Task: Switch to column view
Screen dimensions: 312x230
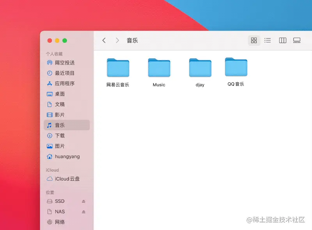Action: 282,40
